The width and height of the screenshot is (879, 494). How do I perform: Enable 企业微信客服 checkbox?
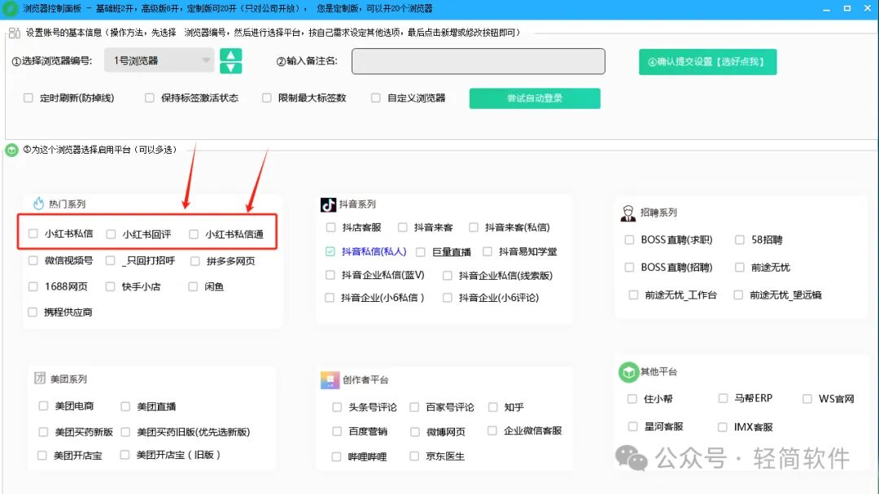[492, 430]
